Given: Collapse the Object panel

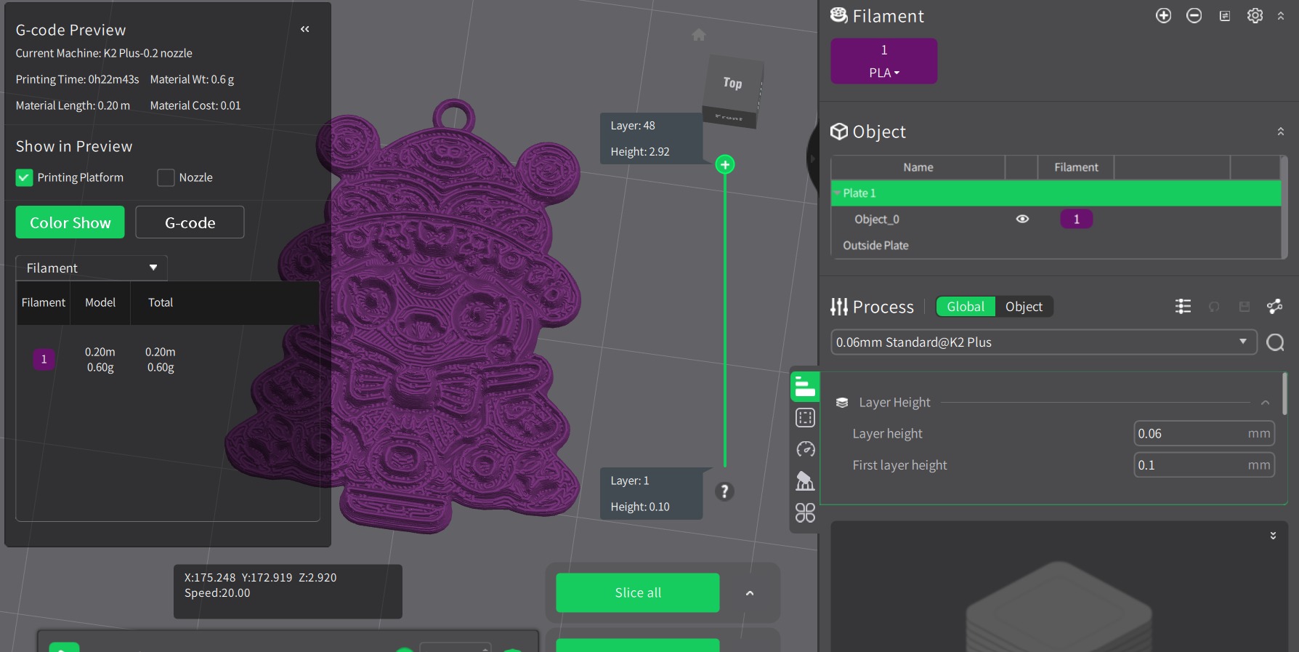Looking at the screenshot, I should tap(1281, 132).
